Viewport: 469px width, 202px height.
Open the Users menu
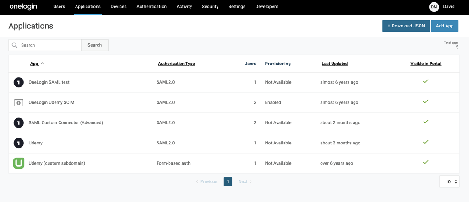point(59,6)
